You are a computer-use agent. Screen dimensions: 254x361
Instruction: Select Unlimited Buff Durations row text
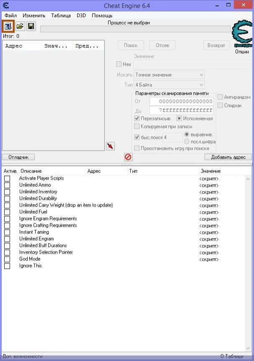tap(43, 246)
